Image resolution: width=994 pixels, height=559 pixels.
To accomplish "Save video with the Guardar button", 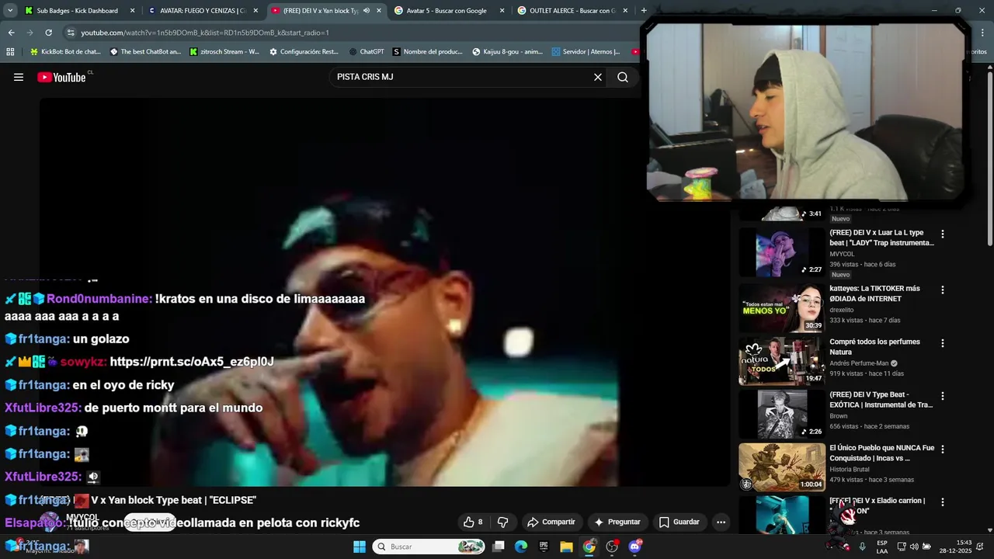I will pos(679,522).
